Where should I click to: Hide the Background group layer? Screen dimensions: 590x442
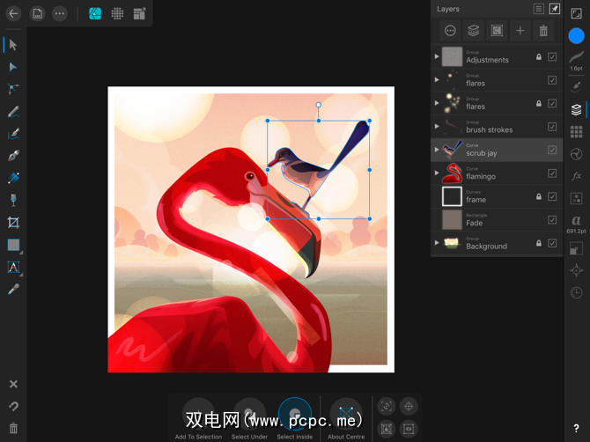click(552, 243)
